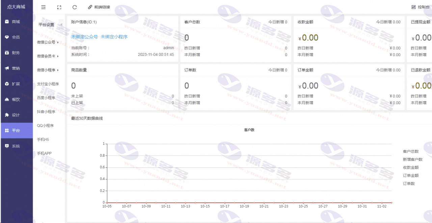Click the 财务 finance icon
Viewport: 432px width, 223px height.
pyautogui.click(x=7, y=53)
